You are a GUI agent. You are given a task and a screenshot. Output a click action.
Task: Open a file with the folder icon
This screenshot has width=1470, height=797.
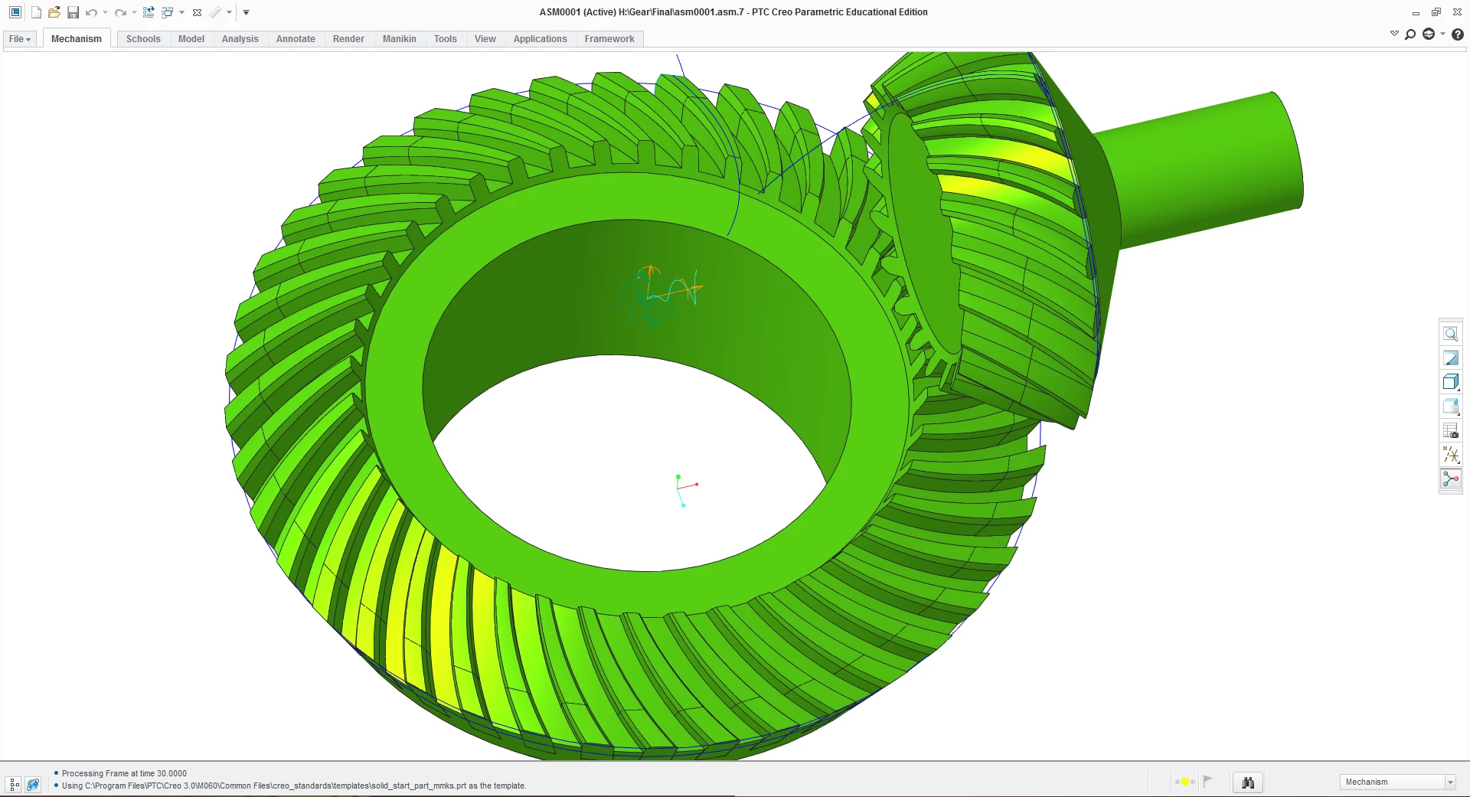click(x=54, y=12)
